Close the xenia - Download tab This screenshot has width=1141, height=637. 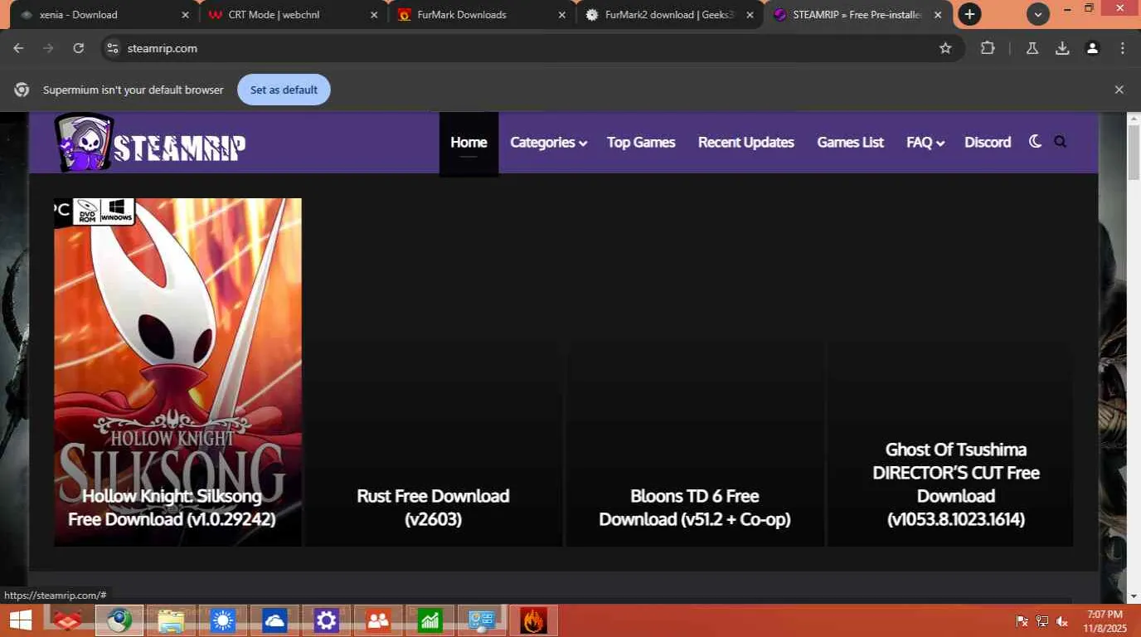[x=185, y=15]
